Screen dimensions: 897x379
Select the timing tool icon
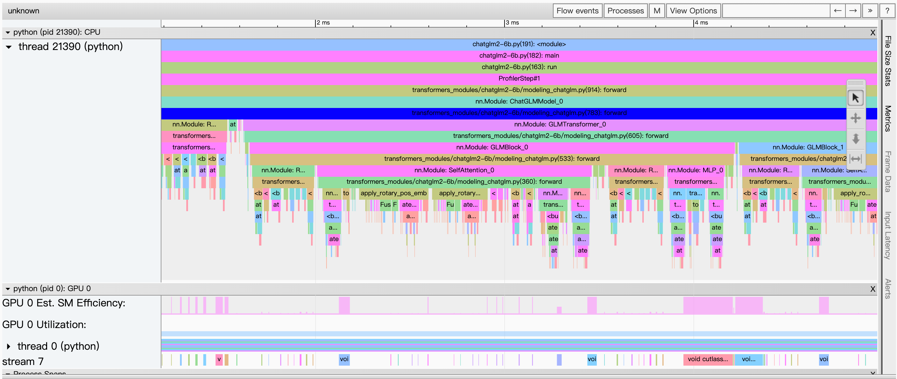point(855,159)
